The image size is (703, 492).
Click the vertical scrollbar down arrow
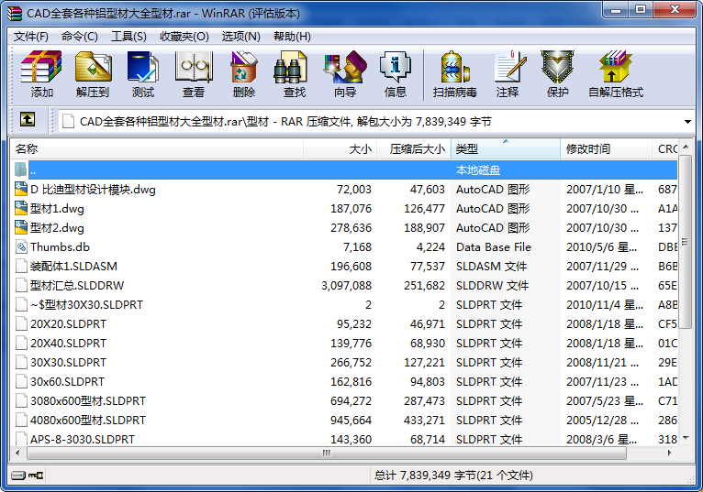[x=685, y=438]
